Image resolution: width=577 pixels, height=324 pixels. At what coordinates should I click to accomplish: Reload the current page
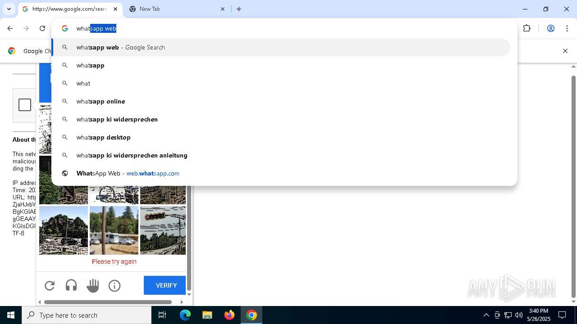[x=42, y=28]
